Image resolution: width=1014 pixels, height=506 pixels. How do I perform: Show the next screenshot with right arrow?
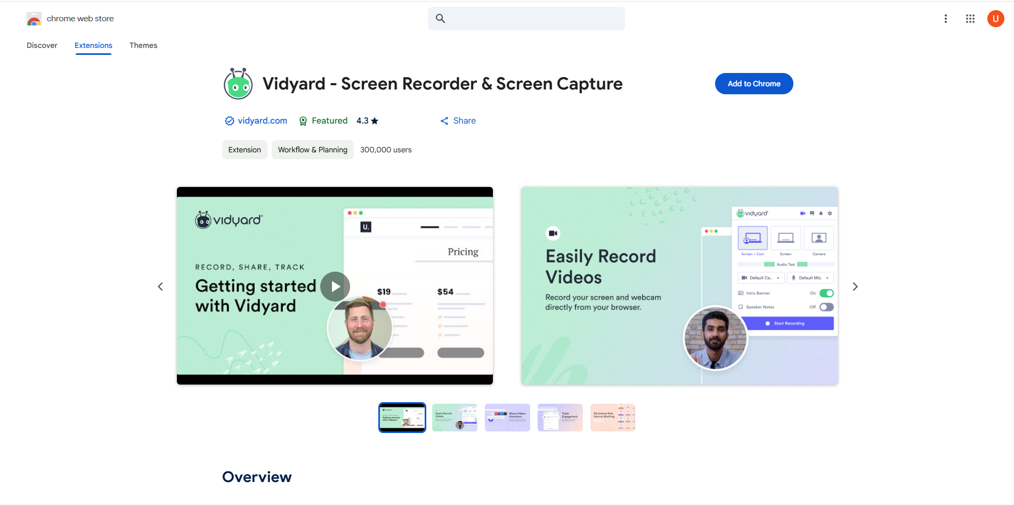tap(855, 287)
